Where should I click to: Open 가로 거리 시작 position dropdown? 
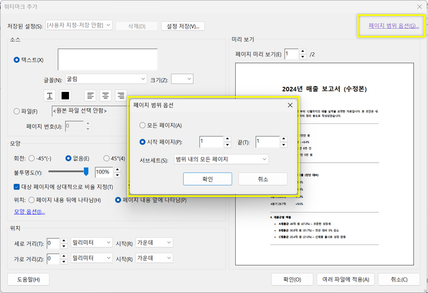(x=154, y=258)
